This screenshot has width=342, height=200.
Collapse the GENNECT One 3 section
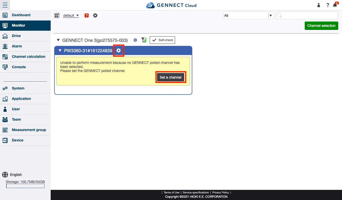click(x=58, y=40)
